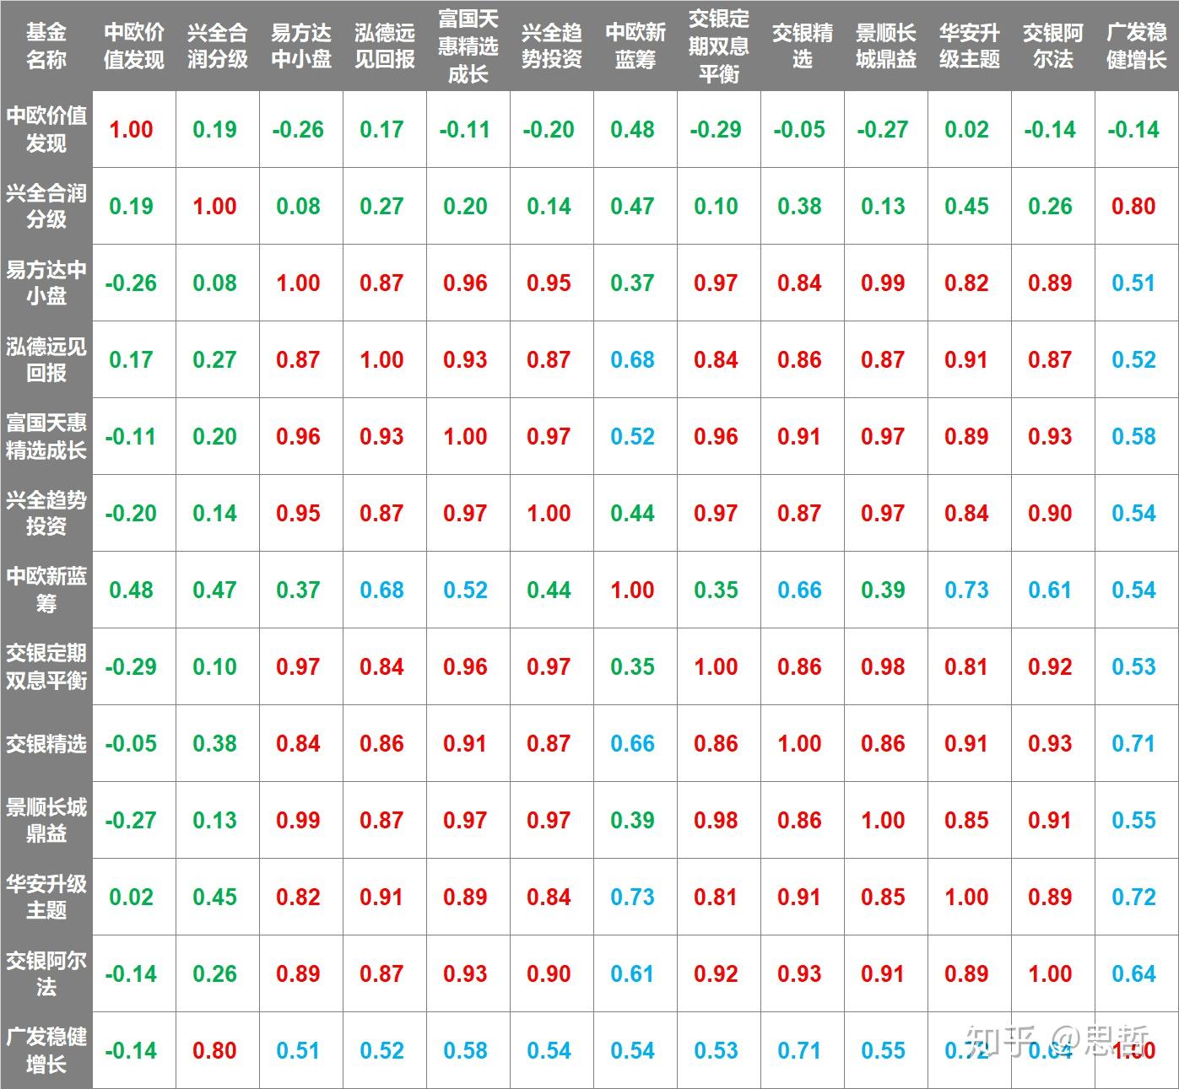Select the 兴全趋势投资 row label
This screenshot has height=1089, width=1179.
tap(46, 513)
